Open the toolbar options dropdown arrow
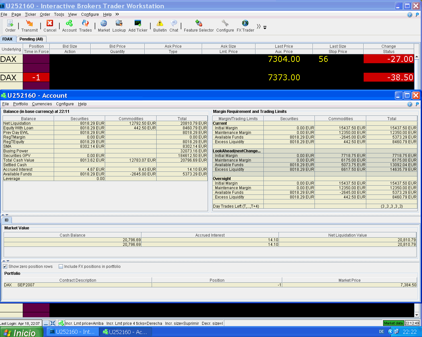The image size is (422, 337). coord(265,28)
